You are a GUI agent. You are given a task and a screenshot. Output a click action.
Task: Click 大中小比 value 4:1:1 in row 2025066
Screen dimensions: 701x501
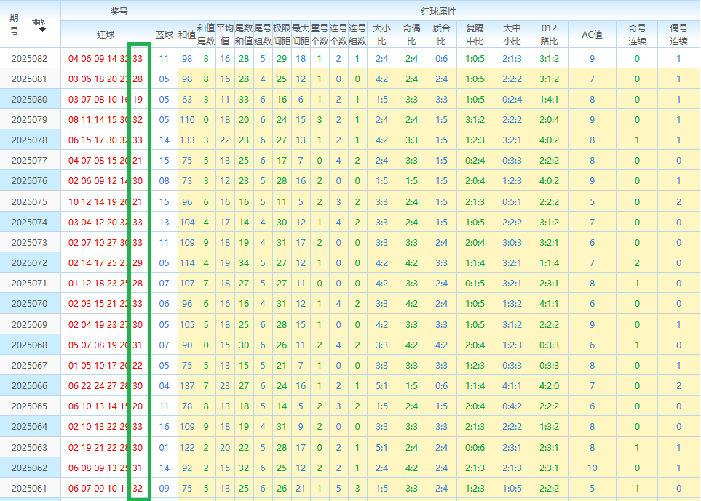pyautogui.click(x=512, y=386)
